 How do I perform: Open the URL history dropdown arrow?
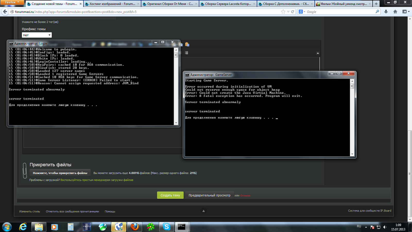click(x=288, y=12)
